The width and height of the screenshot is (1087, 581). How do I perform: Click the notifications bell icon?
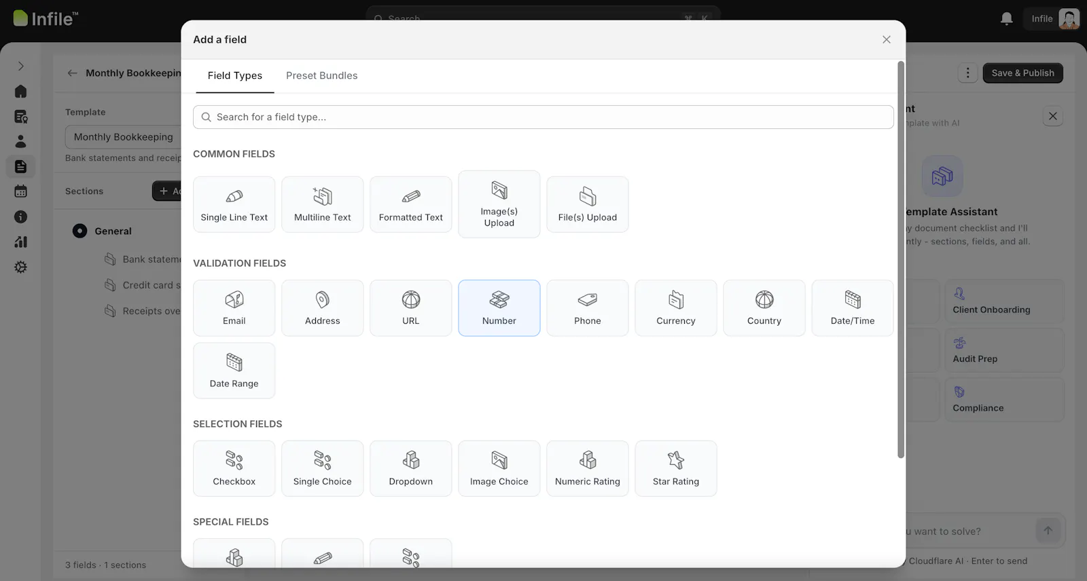click(1007, 18)
